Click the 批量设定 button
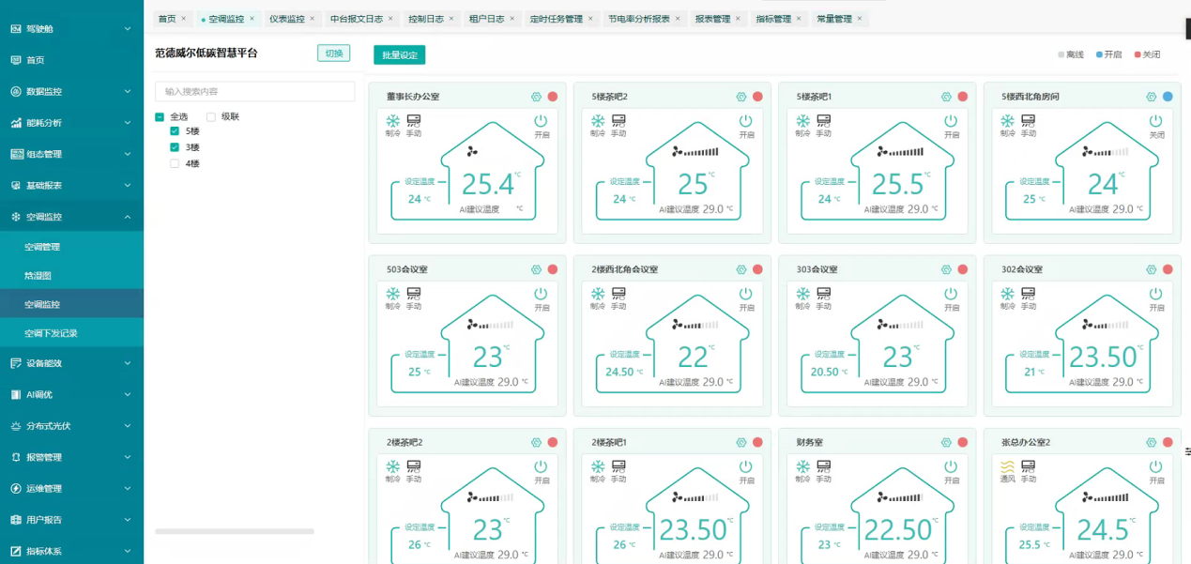This screenshot has height=564, width=1191. 399,55
